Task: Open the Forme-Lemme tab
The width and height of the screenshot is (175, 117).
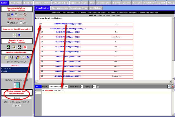Action: 42,3
